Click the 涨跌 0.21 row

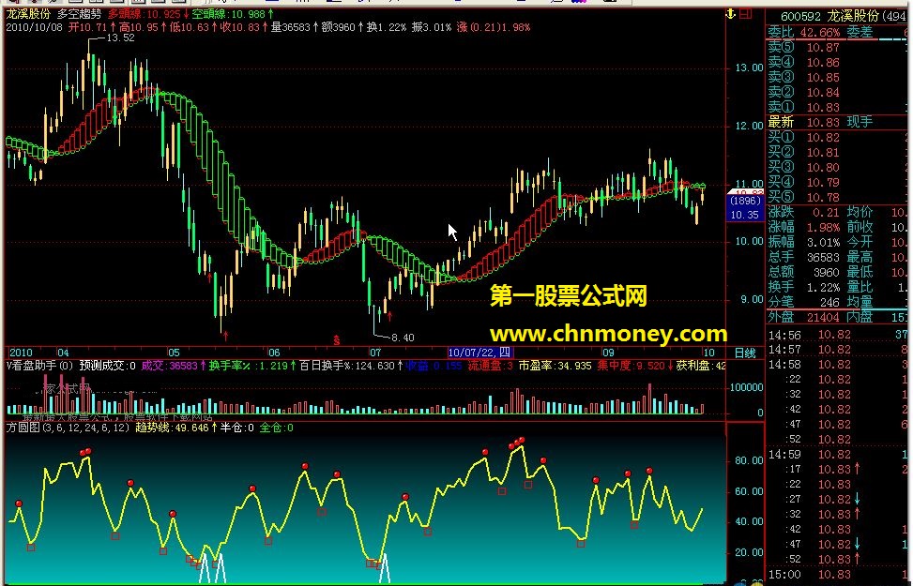coord(803,213)
